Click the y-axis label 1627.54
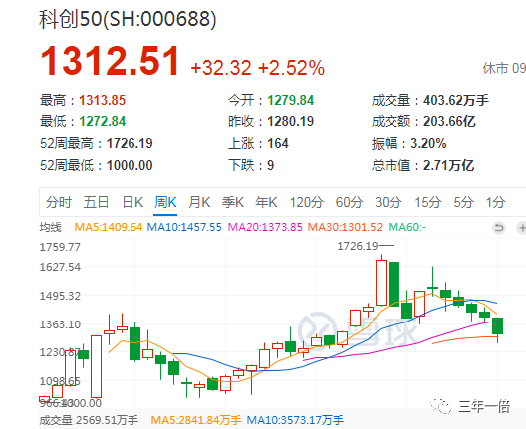Viewport: 526px width, 429px height. (x=60, y=267)
